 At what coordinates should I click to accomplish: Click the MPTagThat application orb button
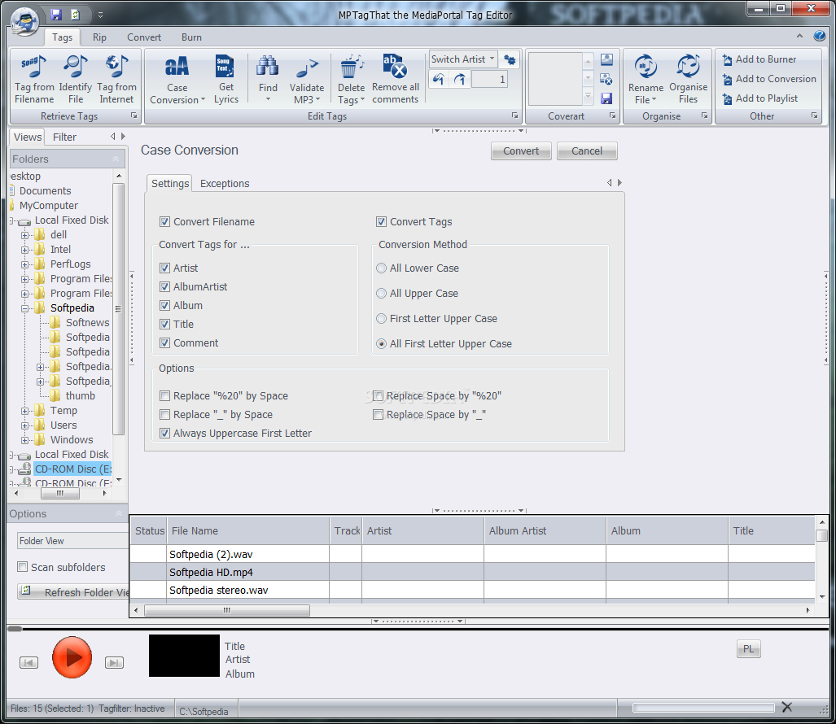(24, 21)
